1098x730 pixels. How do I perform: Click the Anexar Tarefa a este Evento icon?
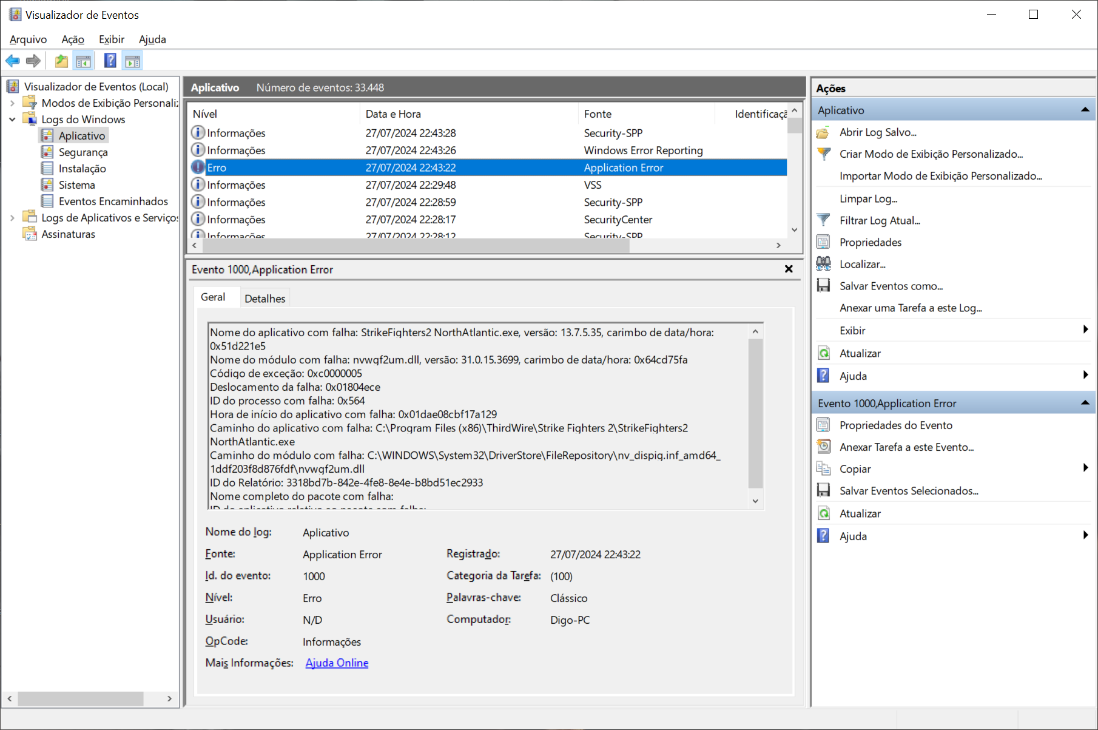click(823, 447)
